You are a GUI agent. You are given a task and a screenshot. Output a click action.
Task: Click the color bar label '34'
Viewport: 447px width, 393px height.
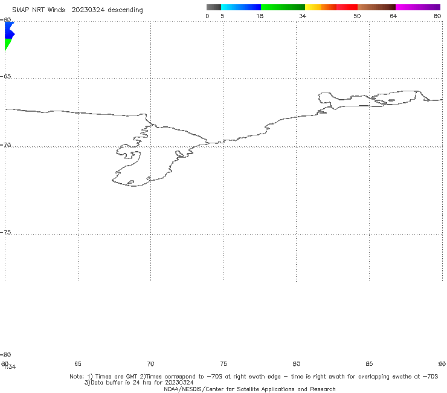click(x=303, y=16)
